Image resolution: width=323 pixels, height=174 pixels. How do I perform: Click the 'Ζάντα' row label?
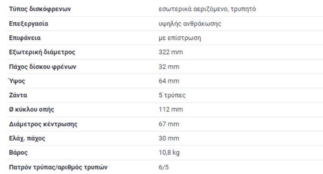coord(18,95)
